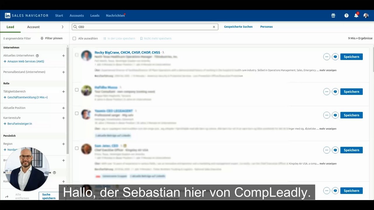
Task: Click the Suche speichern button
Action: [49, 196]
